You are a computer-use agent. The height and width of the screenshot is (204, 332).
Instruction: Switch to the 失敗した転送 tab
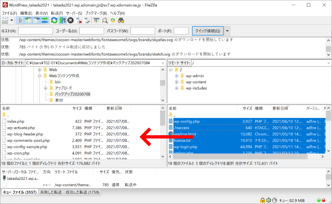pyautogui.click(x=51, y=192)
